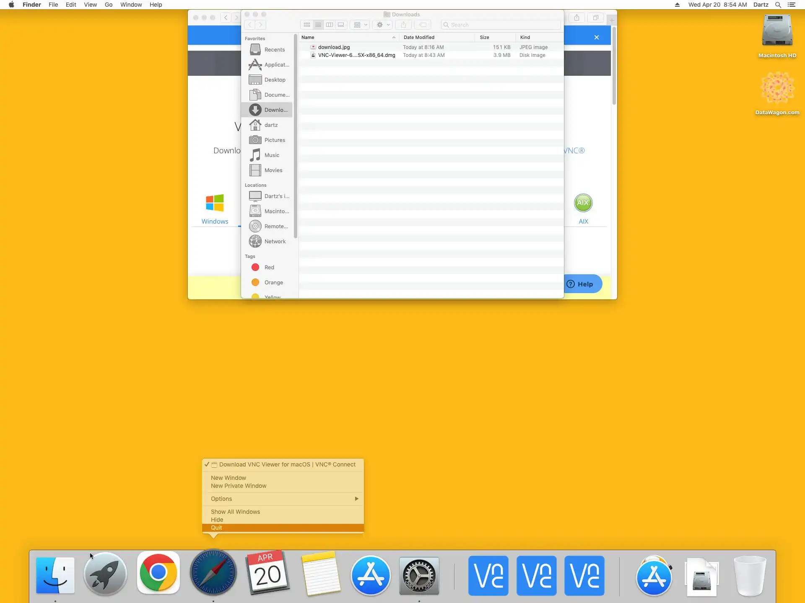Open Google Chrome from the Dock
This screenshot has height=603, width=805.
[158, 573]
